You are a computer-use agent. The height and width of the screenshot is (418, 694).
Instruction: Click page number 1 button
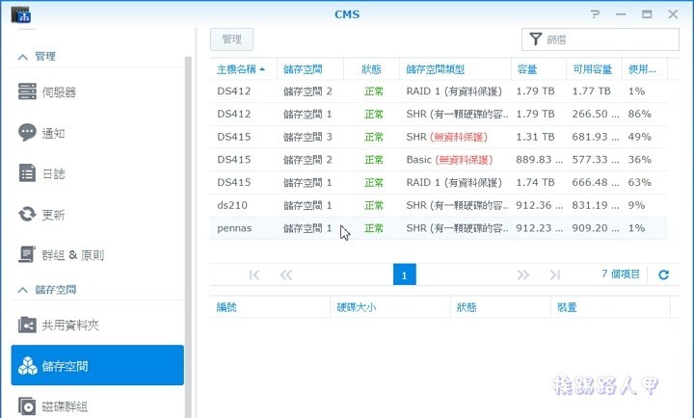[404, 274]
